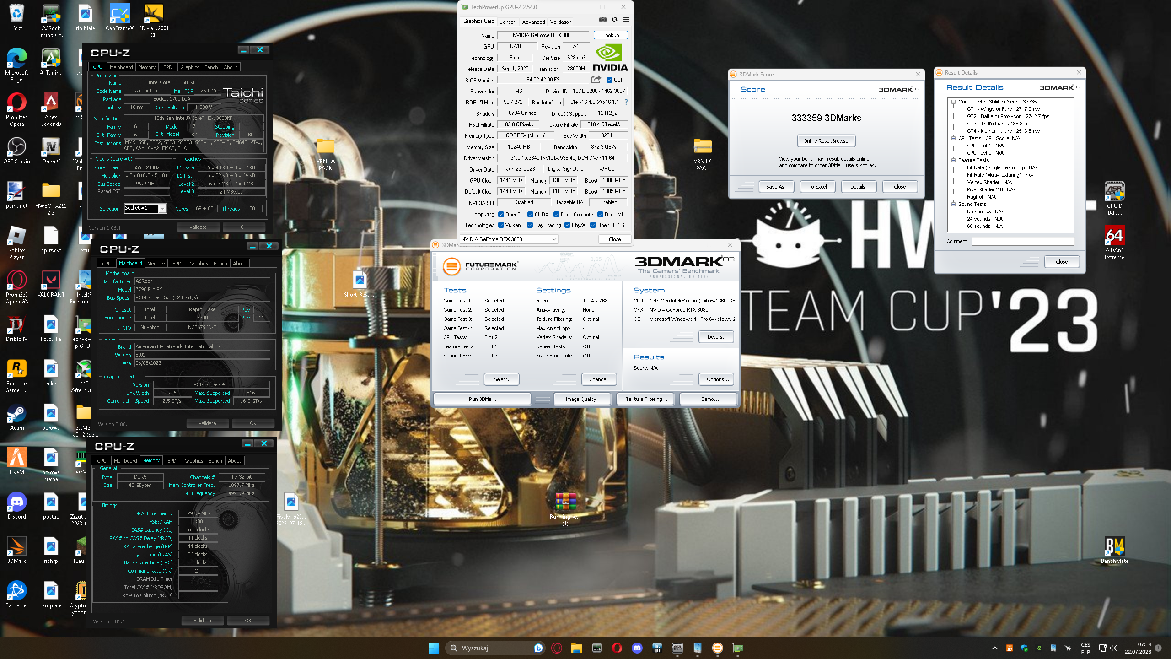1171x659 pixels.
Task: Click the Image Quality button
Action: 583,399
